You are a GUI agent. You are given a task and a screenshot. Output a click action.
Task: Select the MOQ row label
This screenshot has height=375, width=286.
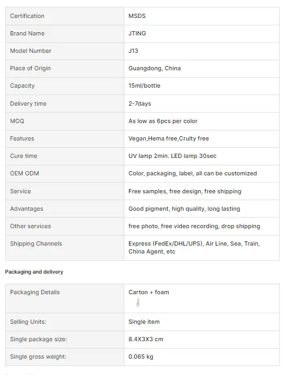(17, 121)
